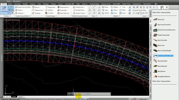Pick the GenericPavementStructure subassembly

tap(164, 30)
